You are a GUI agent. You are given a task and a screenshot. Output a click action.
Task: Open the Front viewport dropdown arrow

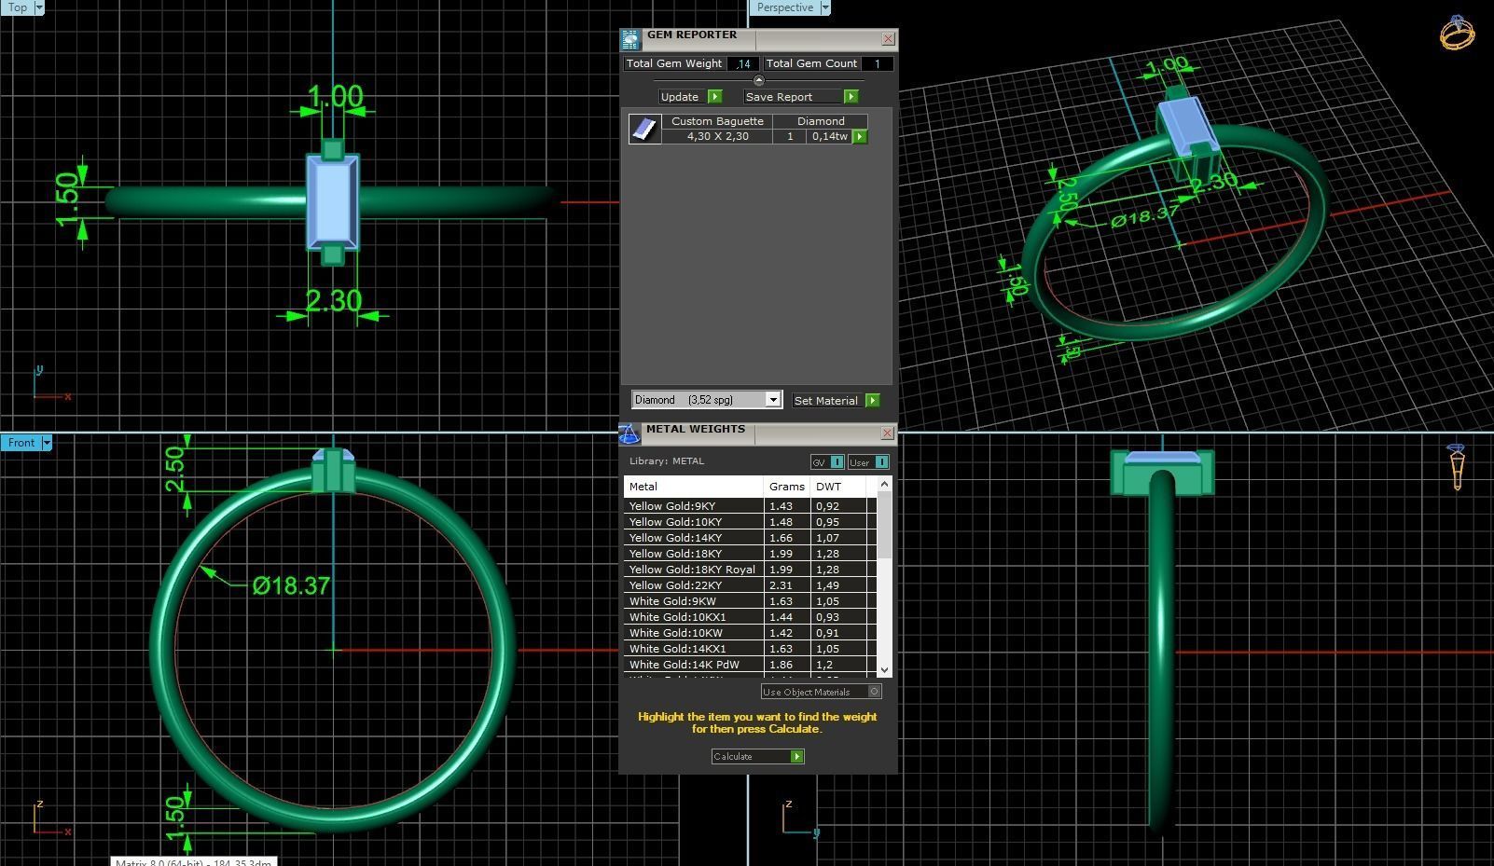tap(47, 443)
